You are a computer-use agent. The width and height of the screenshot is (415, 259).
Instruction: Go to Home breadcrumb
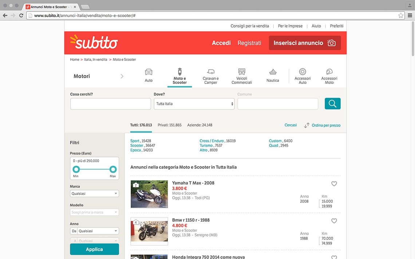pos(75,60)
